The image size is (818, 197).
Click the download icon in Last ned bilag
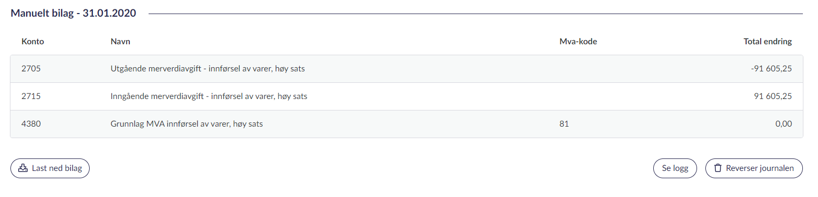point(23,168)
